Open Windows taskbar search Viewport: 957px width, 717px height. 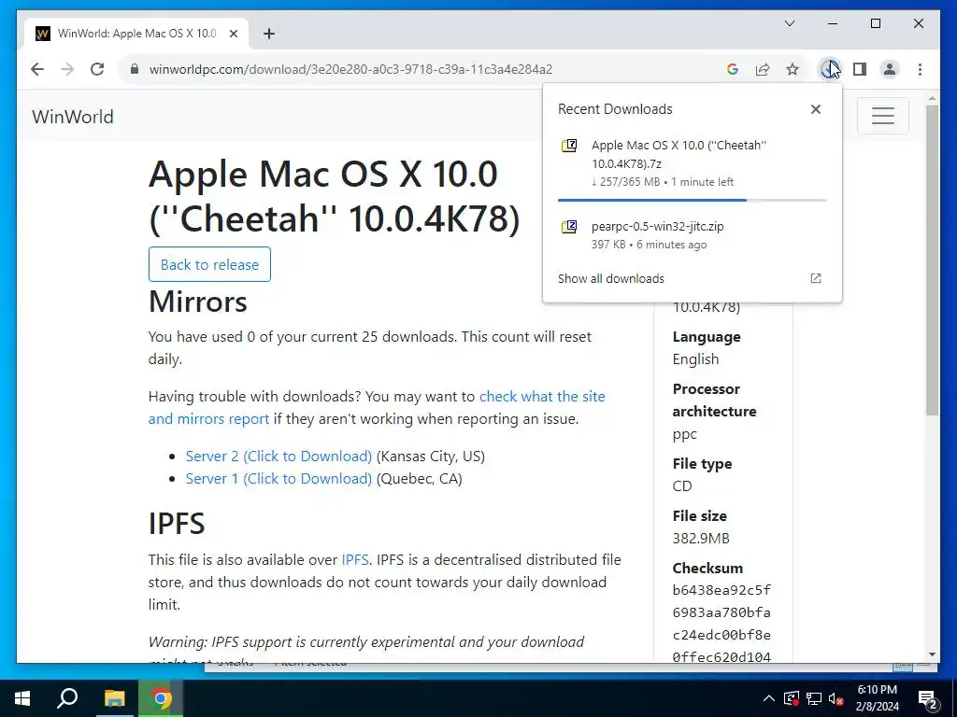[x=67, y=698]
